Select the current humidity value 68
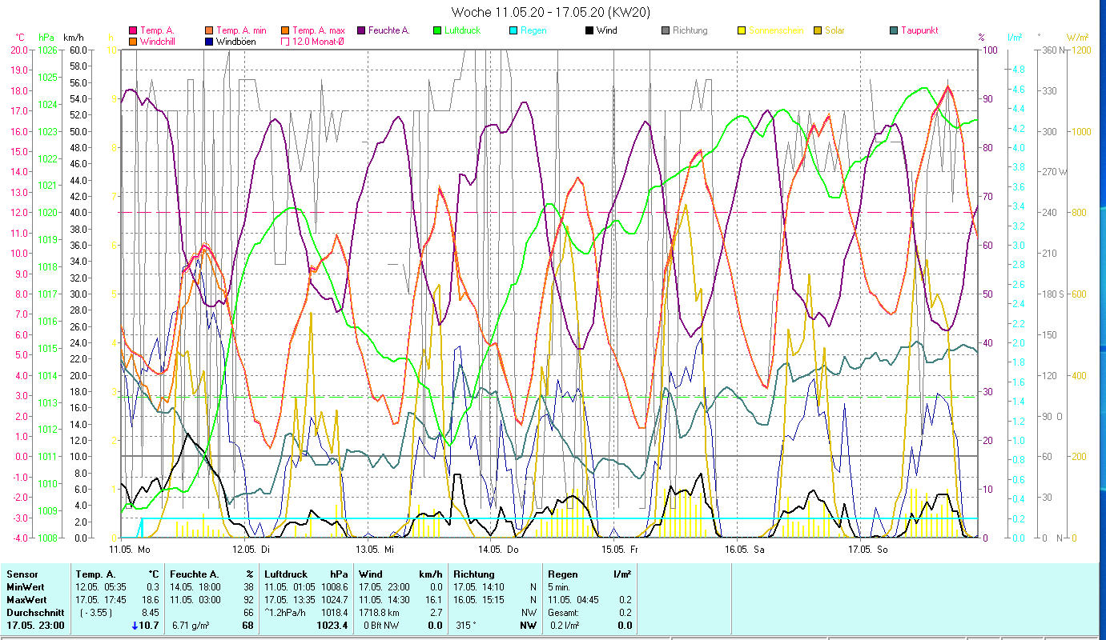 click(x=247, y=626)
